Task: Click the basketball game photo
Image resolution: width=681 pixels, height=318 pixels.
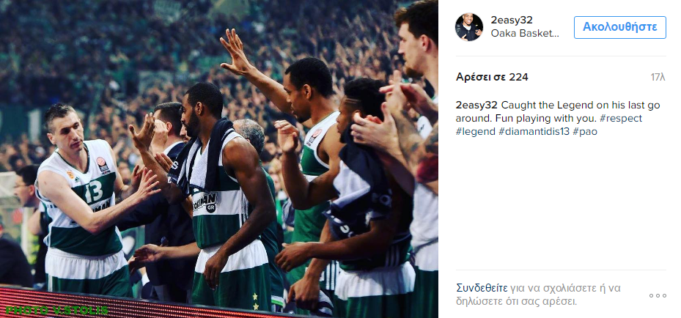Action: (219, 159)
